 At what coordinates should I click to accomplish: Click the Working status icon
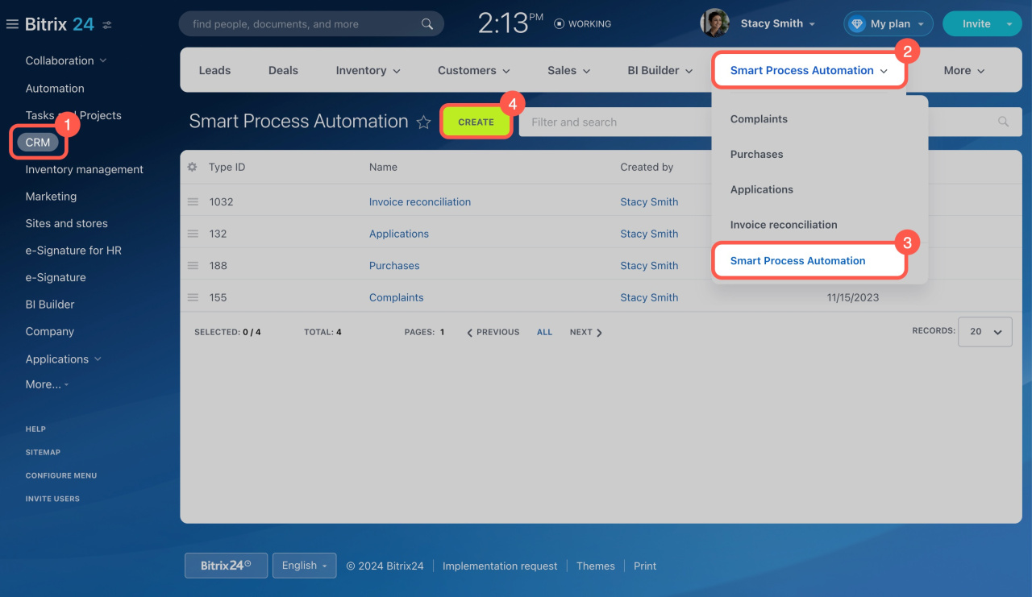click(x=559, y=24)
